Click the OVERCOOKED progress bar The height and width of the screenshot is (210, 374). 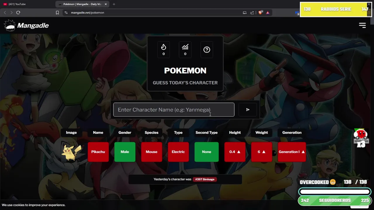335,192
